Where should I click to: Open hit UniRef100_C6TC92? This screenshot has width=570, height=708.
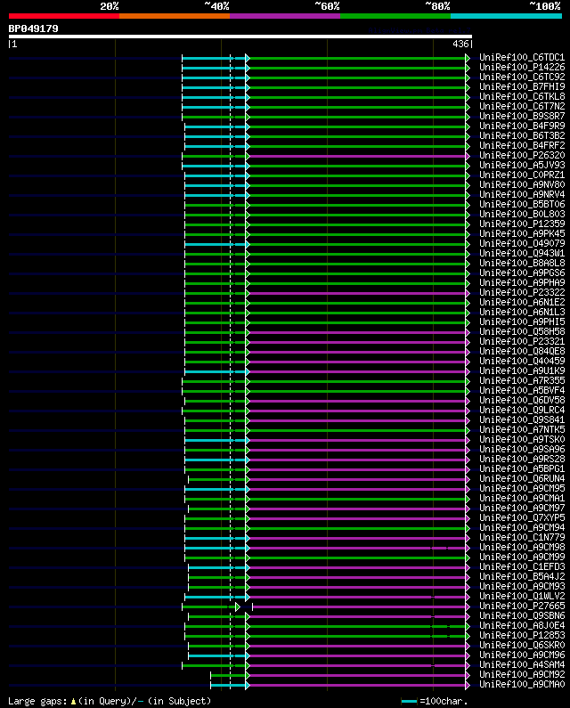(x=522, y=77)
